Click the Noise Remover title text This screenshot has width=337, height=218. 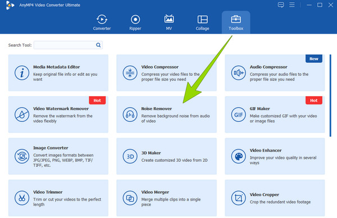(x=157, y=109)
